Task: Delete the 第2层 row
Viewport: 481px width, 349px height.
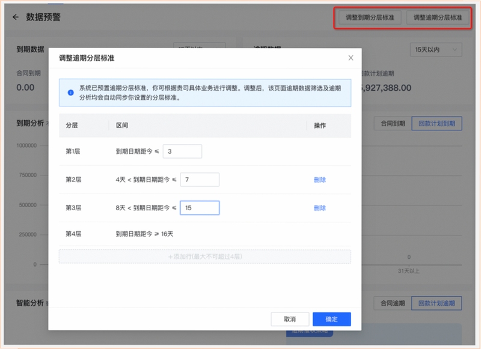Action: click(x=320, y=180)
